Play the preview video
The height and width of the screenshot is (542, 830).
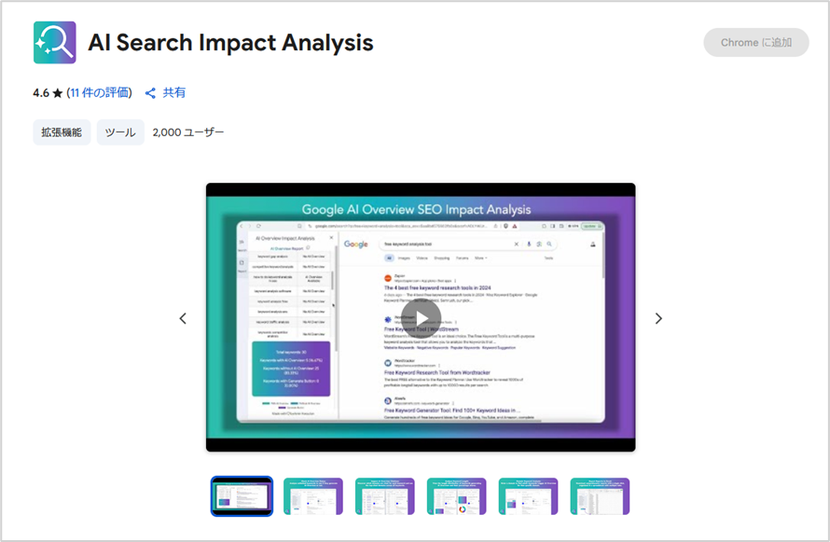coord(421,318)
